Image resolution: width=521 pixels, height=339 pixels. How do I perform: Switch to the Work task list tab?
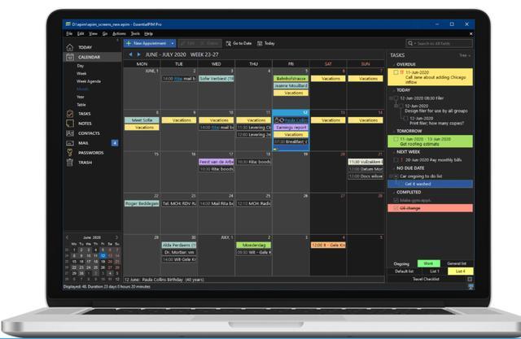point(429,263)
